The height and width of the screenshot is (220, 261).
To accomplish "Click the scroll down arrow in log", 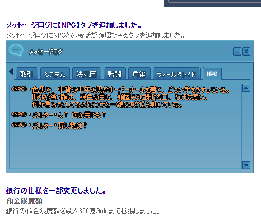I will [246, 165].
